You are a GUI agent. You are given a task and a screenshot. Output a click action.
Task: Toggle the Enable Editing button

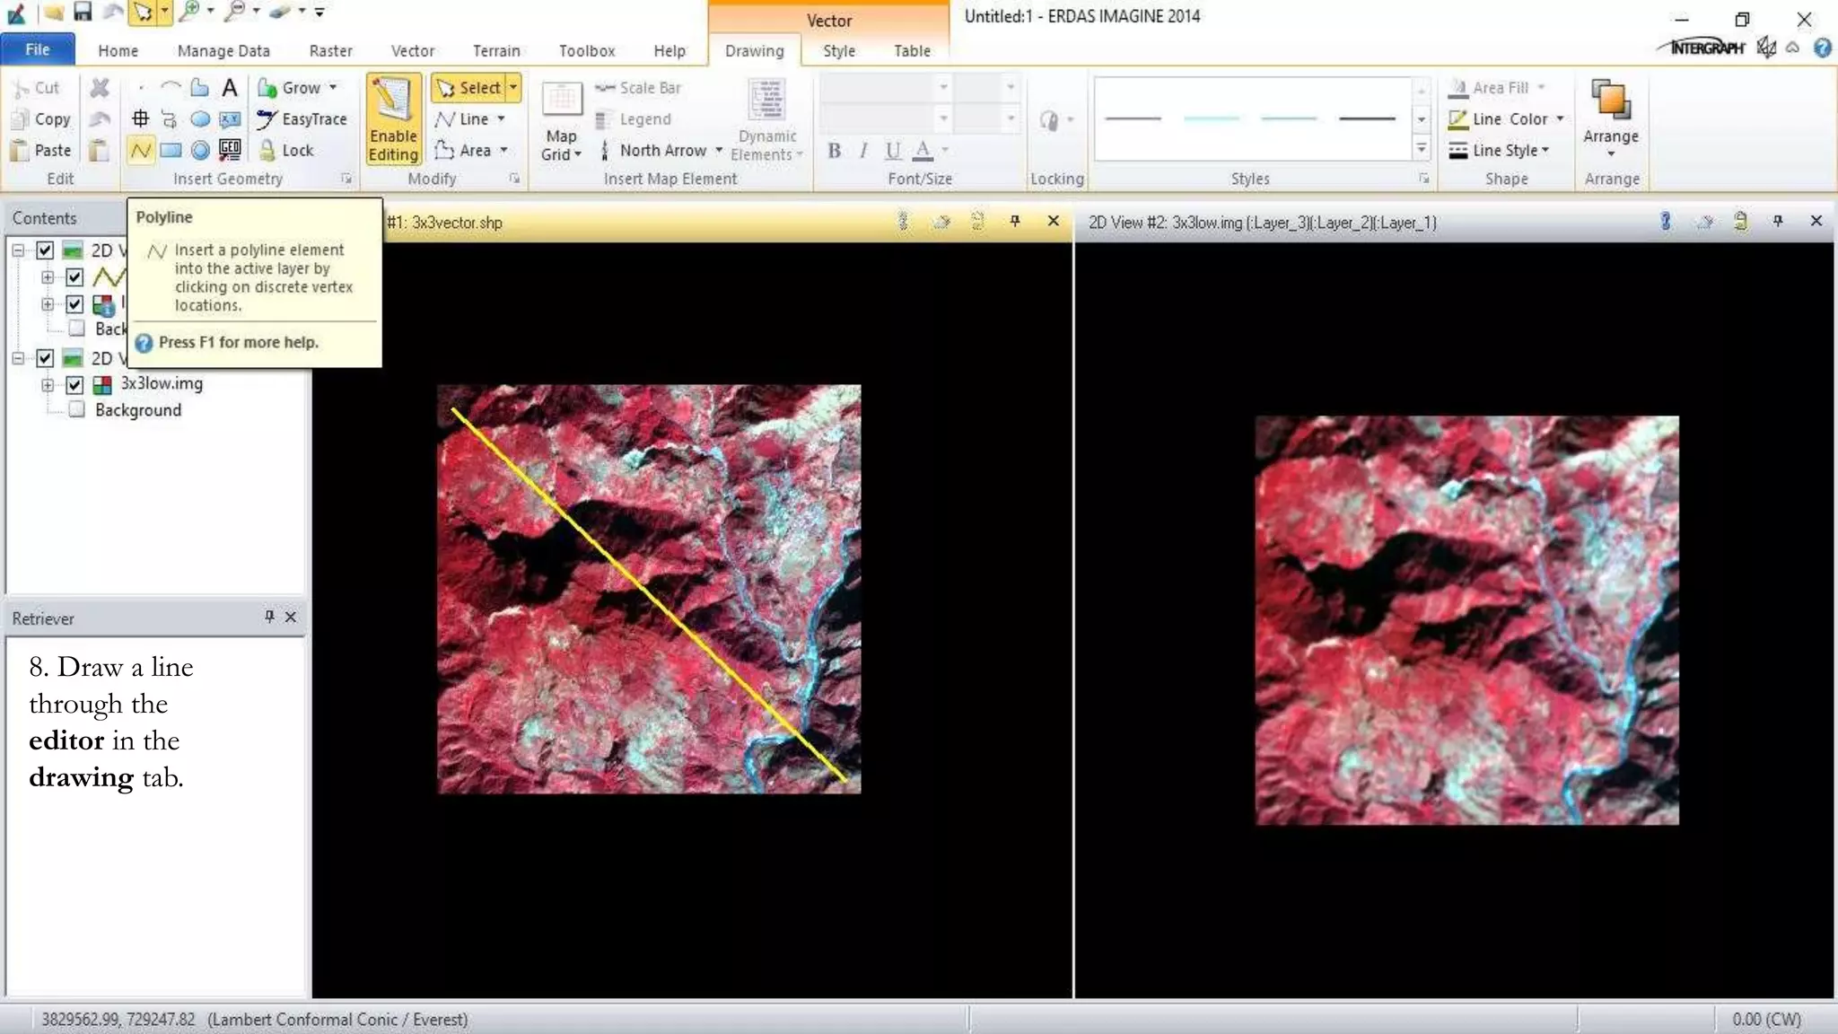[393, 119]
